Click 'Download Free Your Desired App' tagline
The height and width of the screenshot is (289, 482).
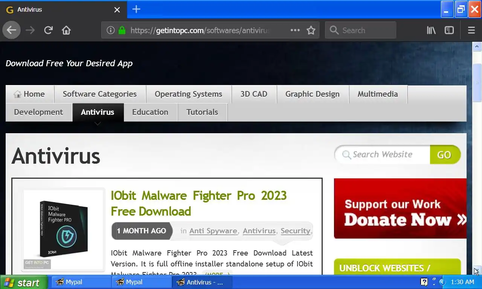tap(69, 63)
